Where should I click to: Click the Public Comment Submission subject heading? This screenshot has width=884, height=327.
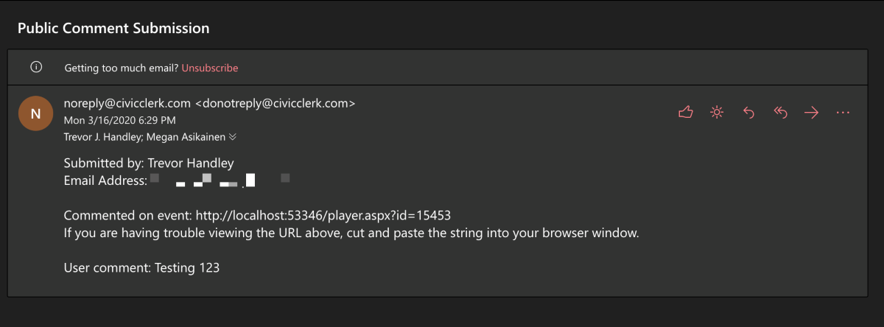click(113, 28)
